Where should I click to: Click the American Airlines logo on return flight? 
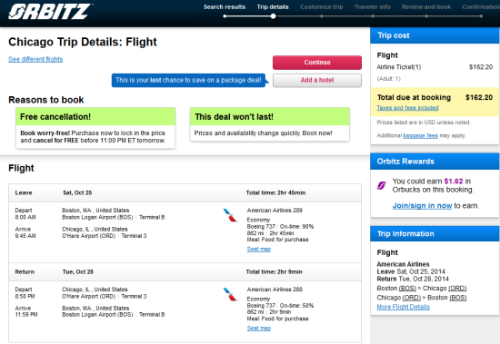[230, 294]
